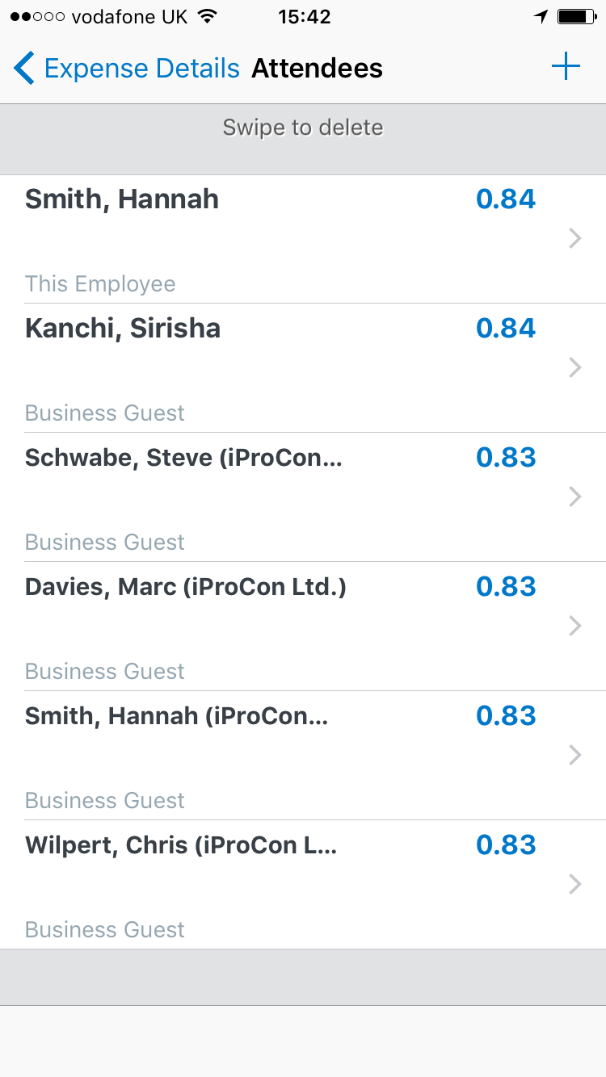Screen dimensions: 606x1077
Task: Open chevron next to Davies, Marc
Action: (575, 626)
